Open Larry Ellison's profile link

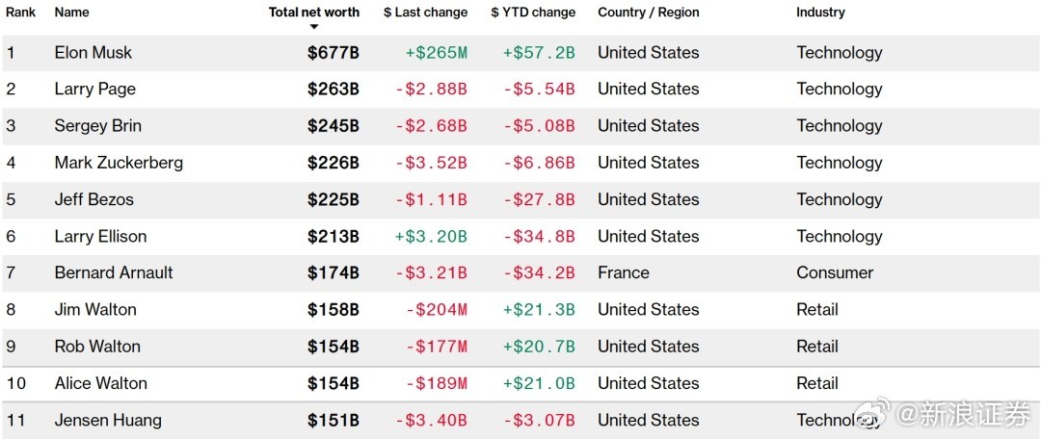[x=100, y=236]
